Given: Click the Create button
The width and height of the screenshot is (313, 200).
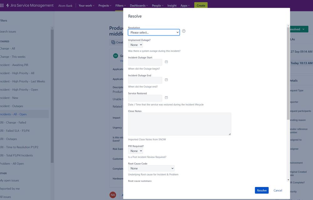Looking at the screenshot, I should 201,5.
